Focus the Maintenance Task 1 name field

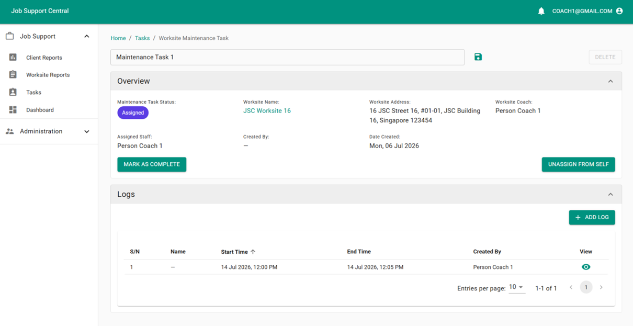click(287, 57)
